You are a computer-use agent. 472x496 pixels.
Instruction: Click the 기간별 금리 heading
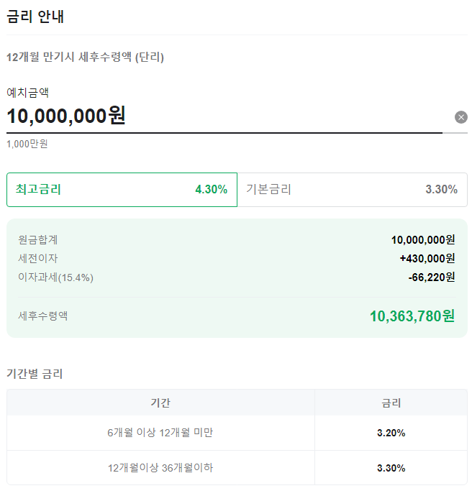click(x=35, y=374)
